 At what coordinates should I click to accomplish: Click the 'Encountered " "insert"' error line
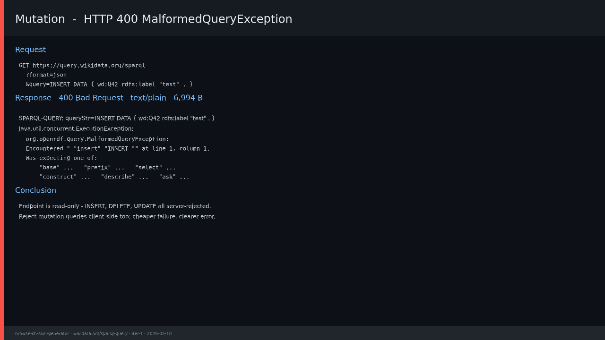118,148
